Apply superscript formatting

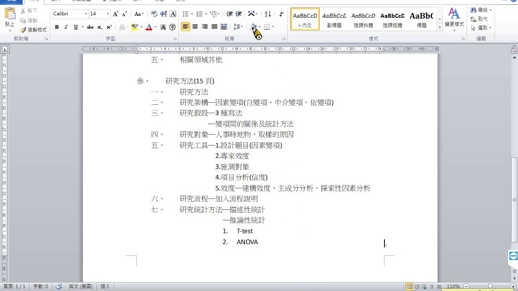coord(109,27)
